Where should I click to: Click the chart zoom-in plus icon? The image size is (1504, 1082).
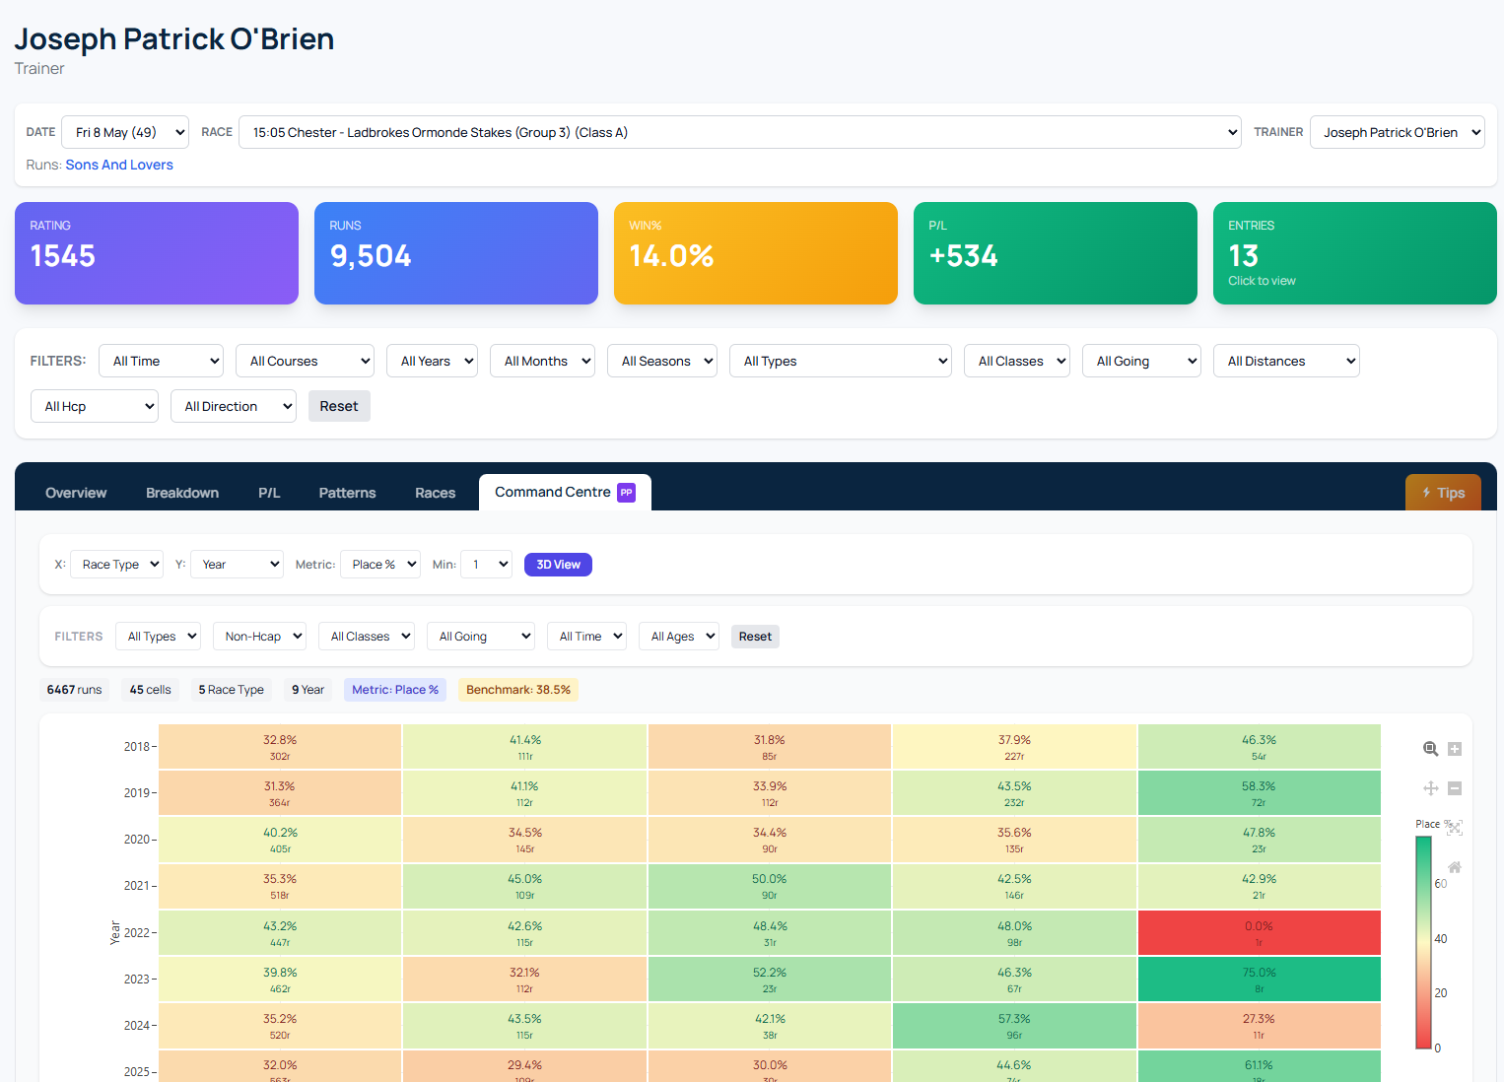coord(1455,749)
